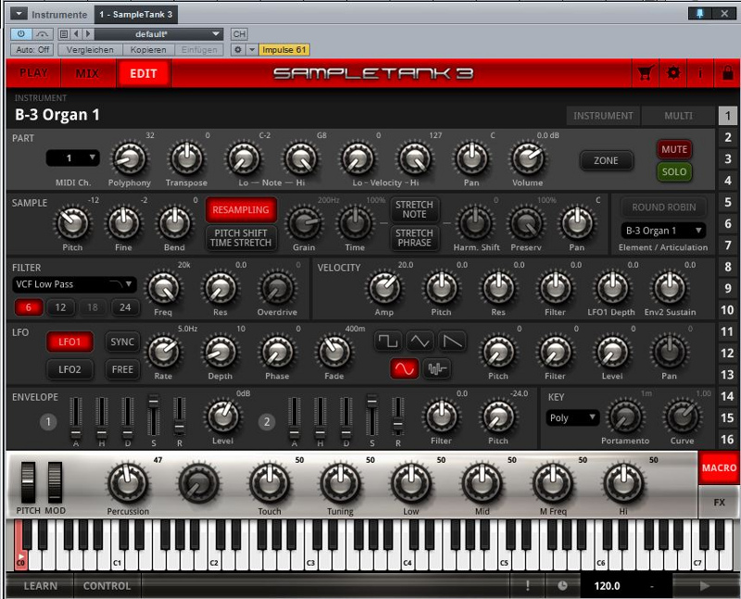Click the CONTROL button

(x=107, y=586)
